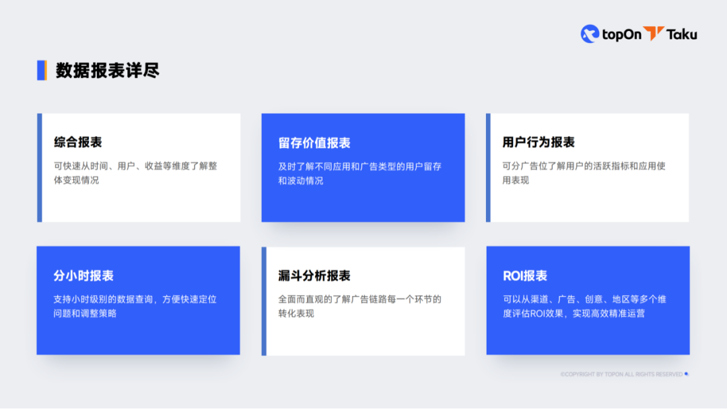Select the 数据报表详尽 slide title
The image size is (727, 409).
pos(107,71)
